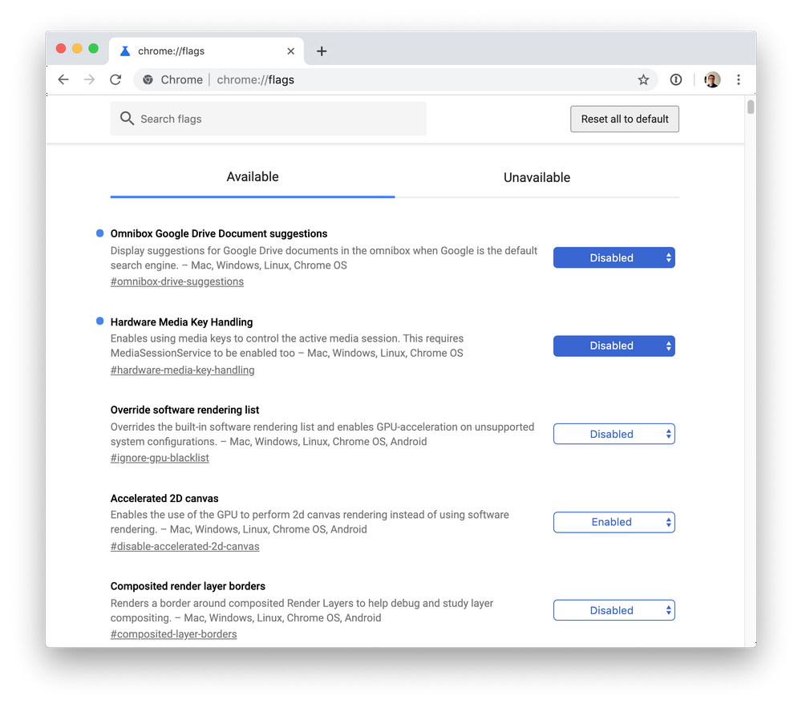
Task: Open Hardware Media Key Handling dropdown
Action: point(614,346)
